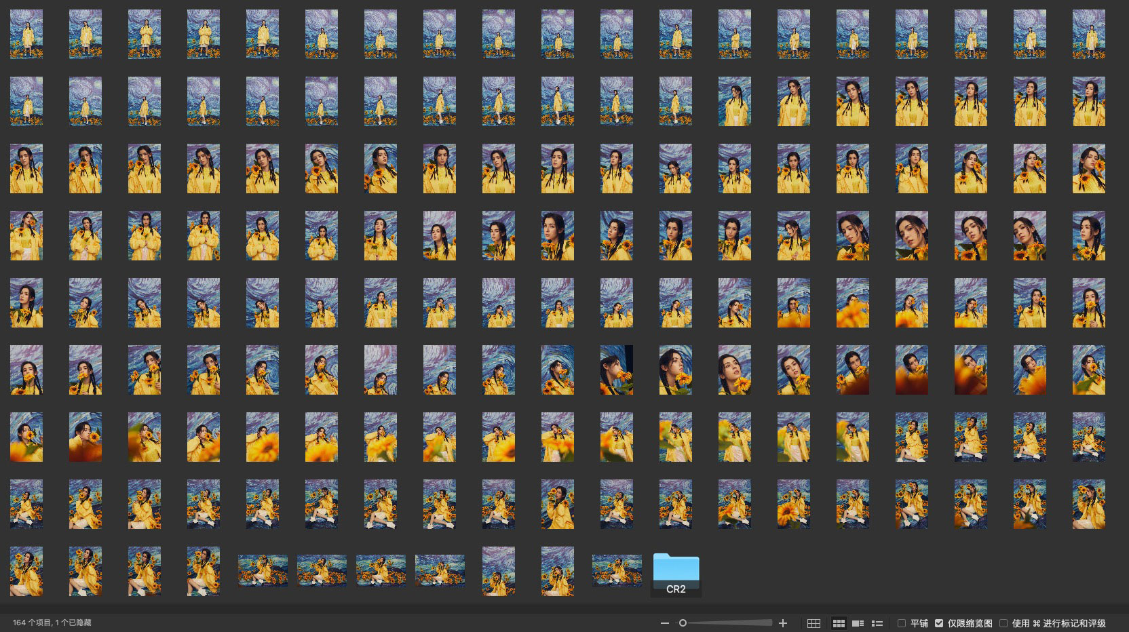Select the first landscape thumbnail in bottom row
The width and height of the screenshot is (1129, 632).
pyautogui.click(x=263, y=571)
